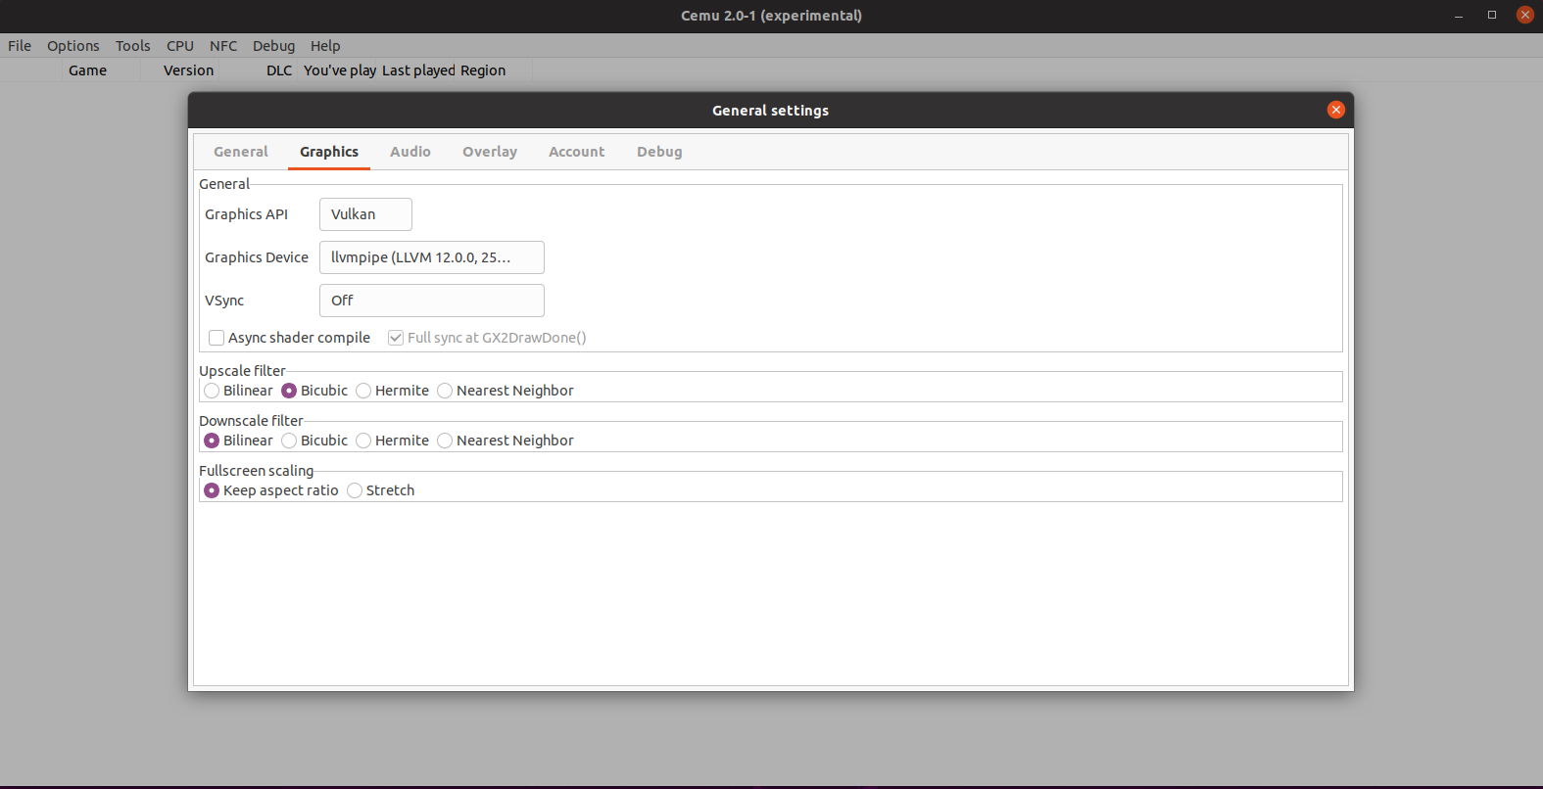Switch to the Audio tab

pos(410,152)
